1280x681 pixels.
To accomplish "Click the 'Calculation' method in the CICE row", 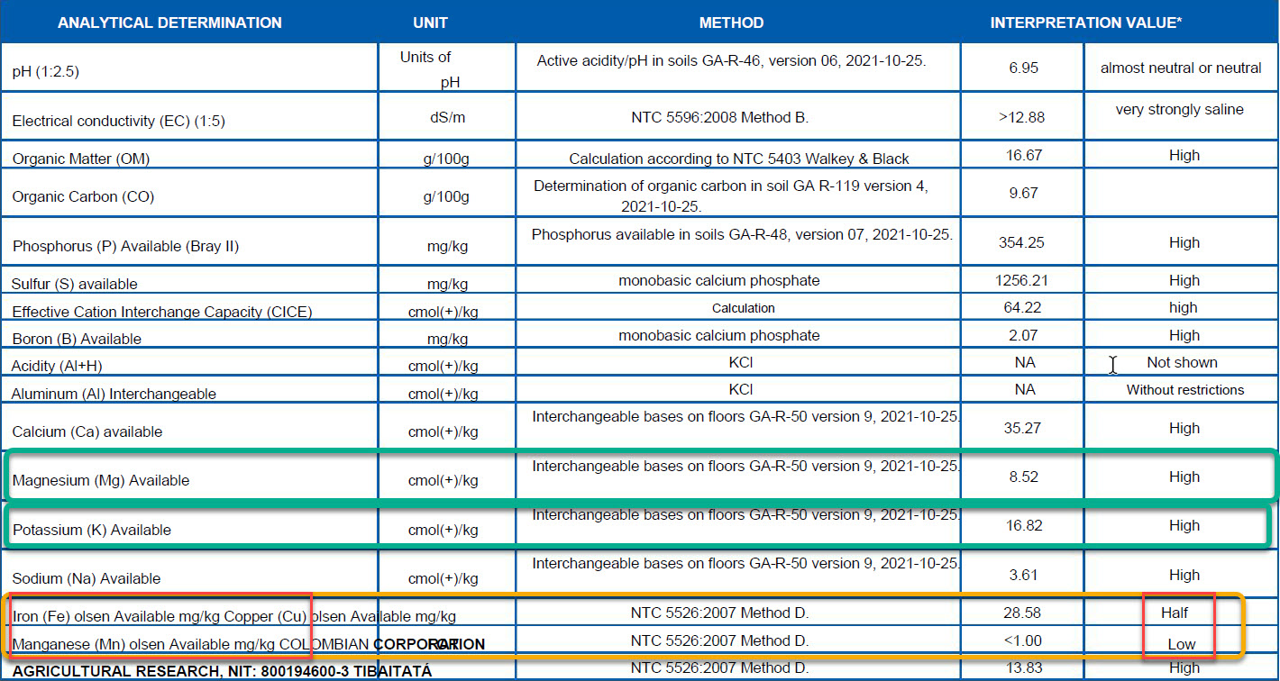I will [x=744, y=308].
